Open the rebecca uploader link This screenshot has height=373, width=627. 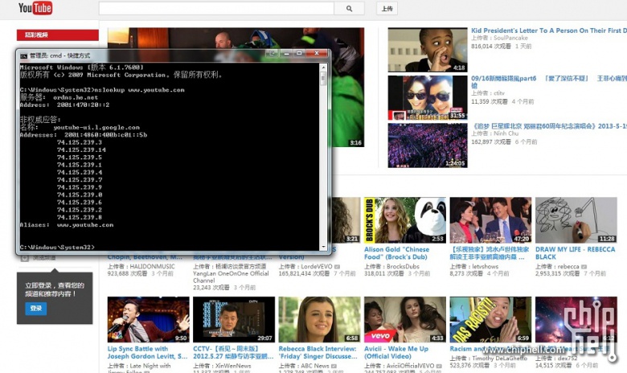point(568,266)
